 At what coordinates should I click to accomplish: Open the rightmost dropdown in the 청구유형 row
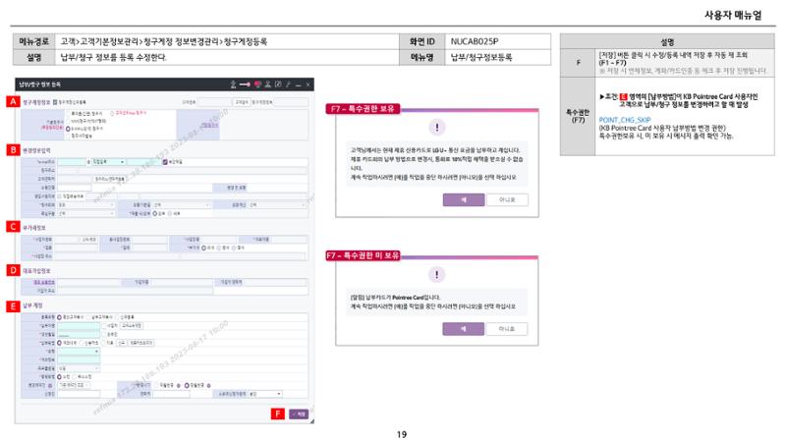tap(277, 205)
